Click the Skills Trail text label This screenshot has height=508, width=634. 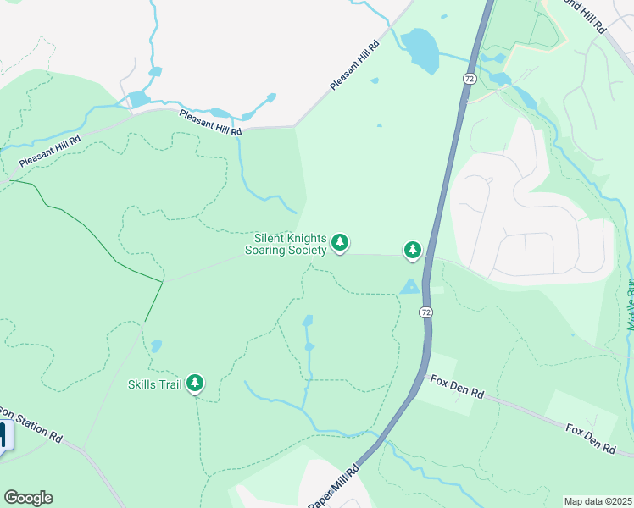(155, 385)
